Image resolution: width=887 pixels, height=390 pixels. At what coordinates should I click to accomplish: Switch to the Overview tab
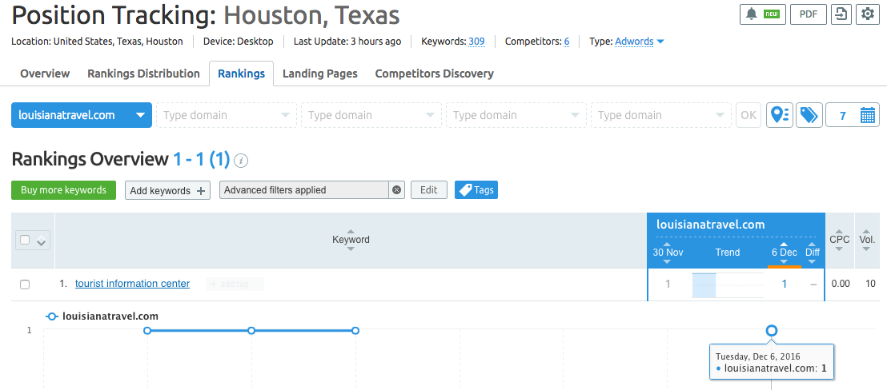(46, 74)
